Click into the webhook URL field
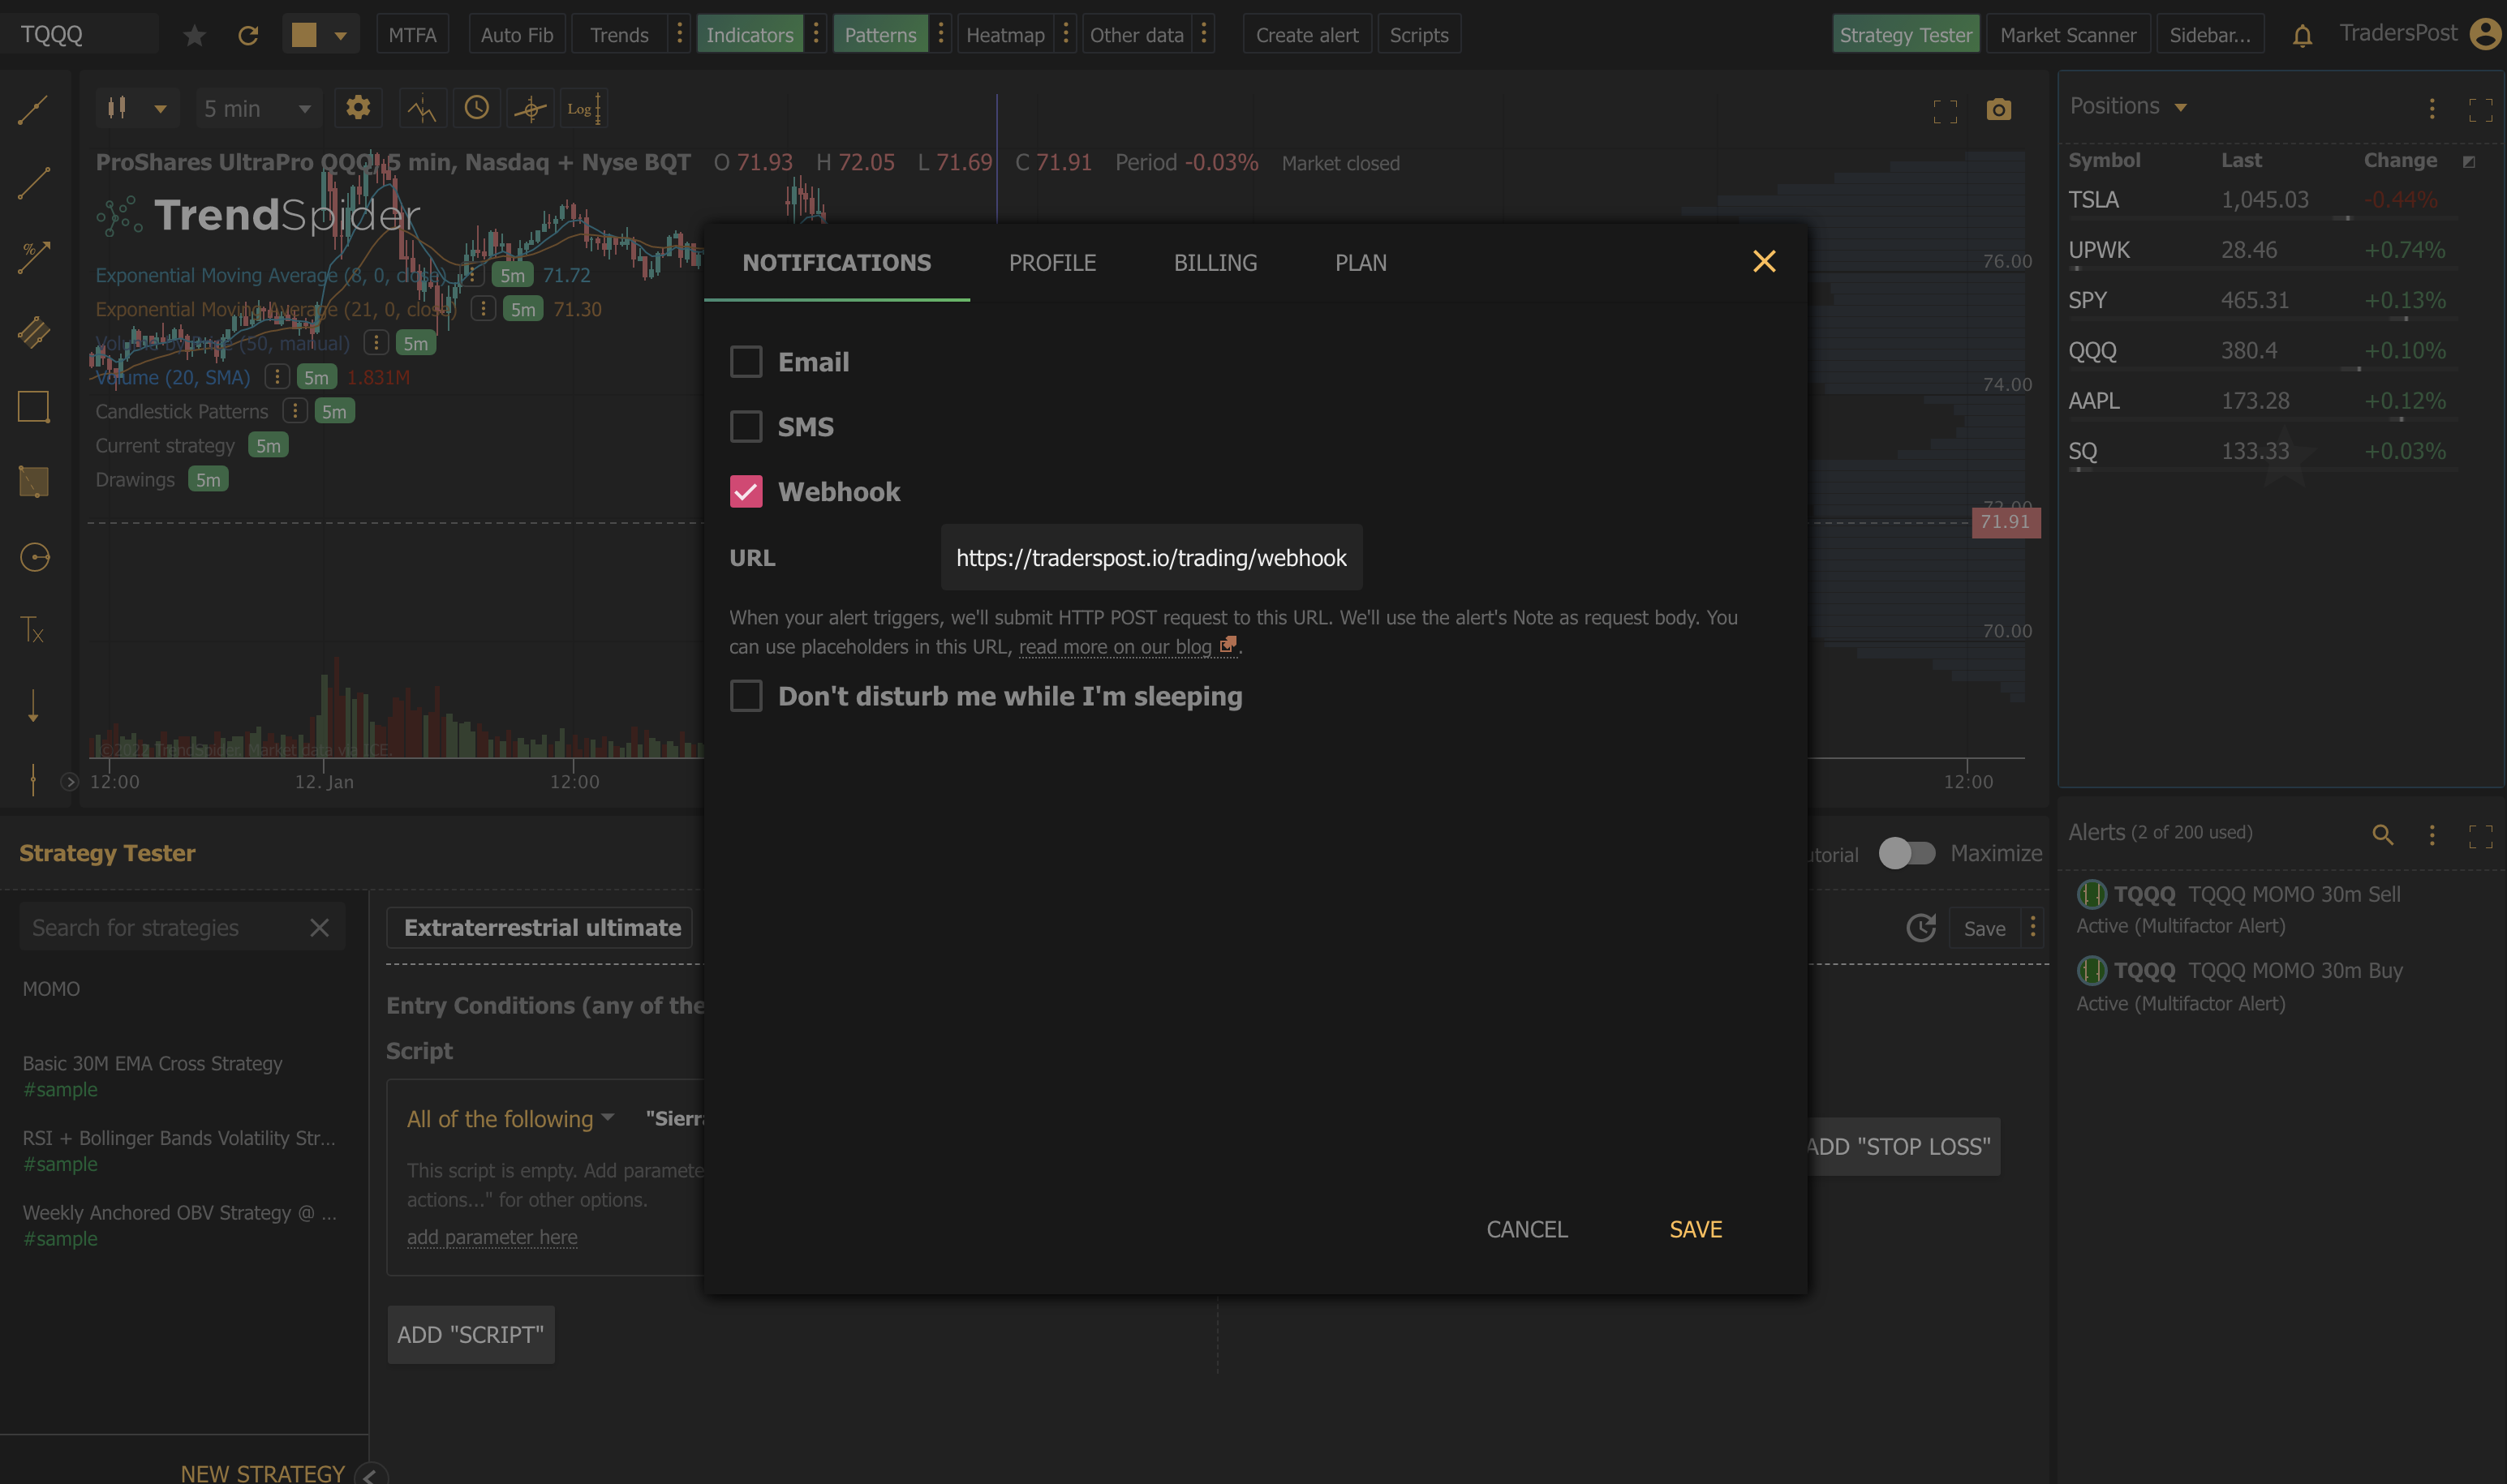The image size is (2507, 1484). tap(1151, 557)
